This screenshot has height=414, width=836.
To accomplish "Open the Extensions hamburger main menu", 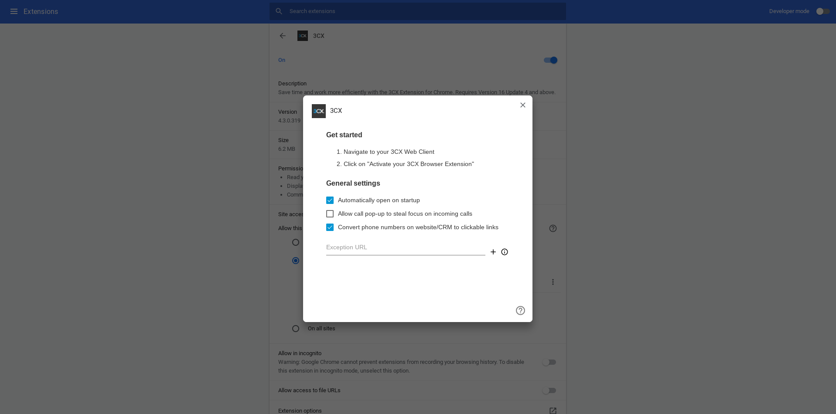I will tap(14, 11).
